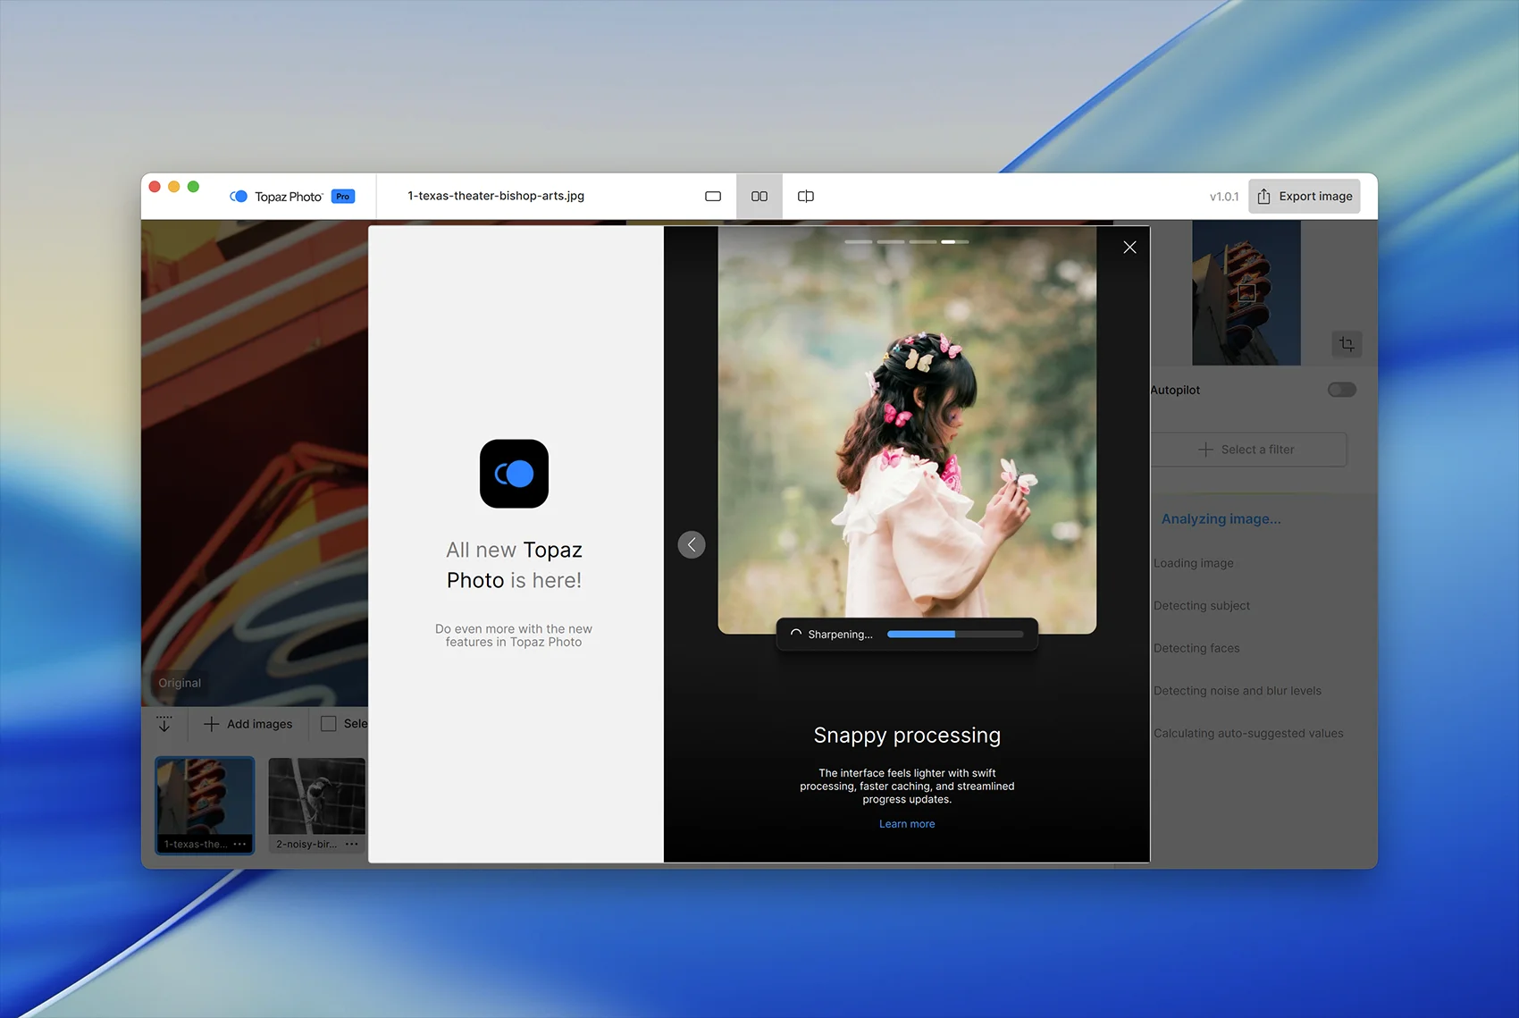Click the large Topaz Photo app icon
1519x1018 pixels.
[514, 474]
